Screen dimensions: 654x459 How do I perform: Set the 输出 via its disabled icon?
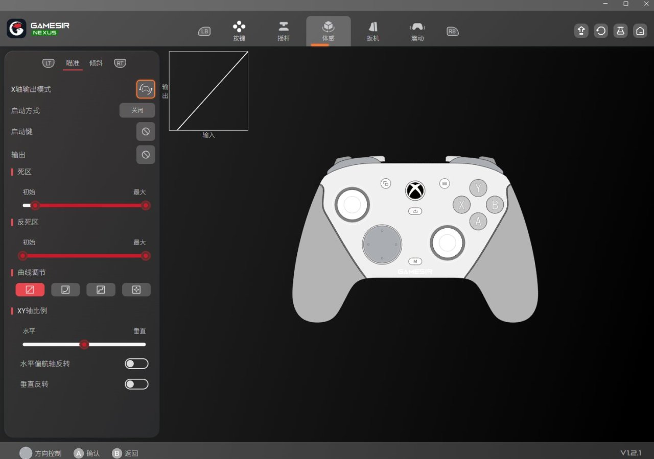tap(146, 155)
